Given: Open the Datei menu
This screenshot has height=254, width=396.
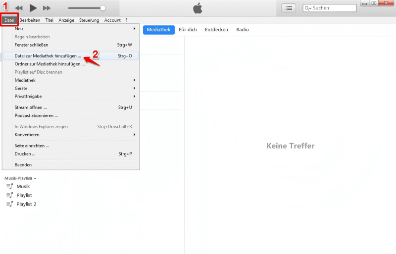Looking at the screenshot, I should pyautogui.click(x=9, y=20).
